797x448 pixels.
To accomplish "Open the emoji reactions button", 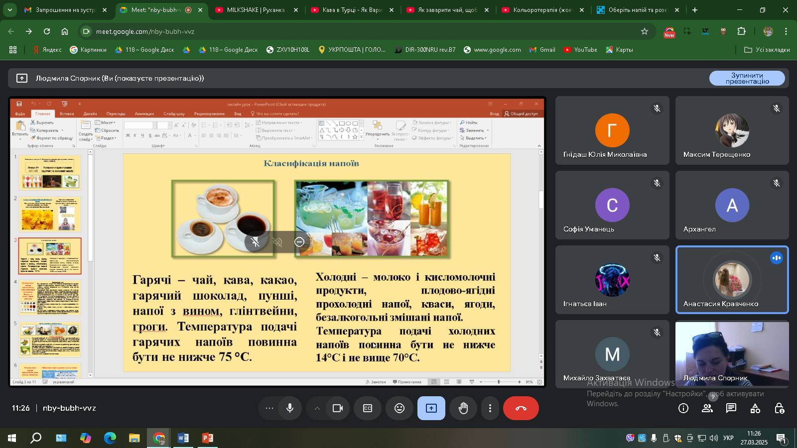I will (x=399, y=408).
